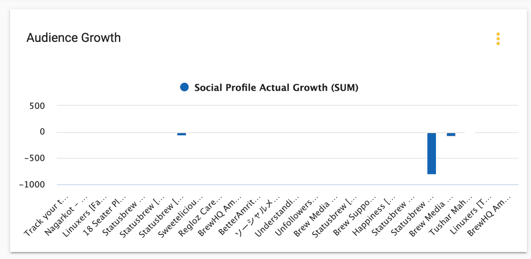Toggle the Social Profile Actual Growth series

[276, 88]
